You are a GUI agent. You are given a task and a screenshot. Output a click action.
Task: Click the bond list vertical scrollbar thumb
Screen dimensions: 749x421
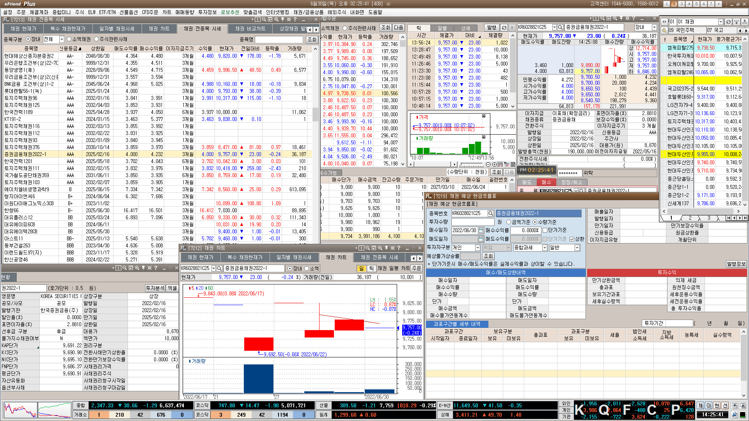(315, 114)
